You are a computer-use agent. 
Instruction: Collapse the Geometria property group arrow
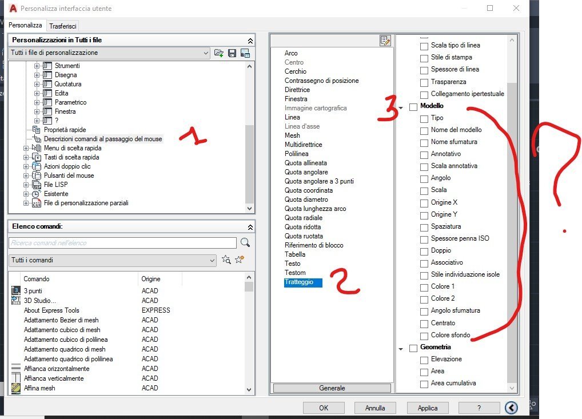[401, 349]
